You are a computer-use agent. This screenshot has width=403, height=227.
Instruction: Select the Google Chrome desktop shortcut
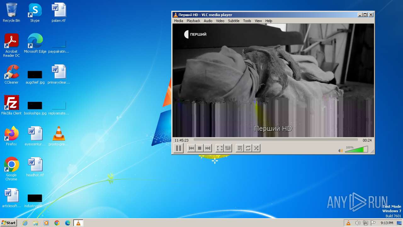tap(11, 169)
